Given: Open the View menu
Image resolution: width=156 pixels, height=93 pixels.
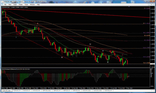Looking at the screenshot, I should point(10,4).
